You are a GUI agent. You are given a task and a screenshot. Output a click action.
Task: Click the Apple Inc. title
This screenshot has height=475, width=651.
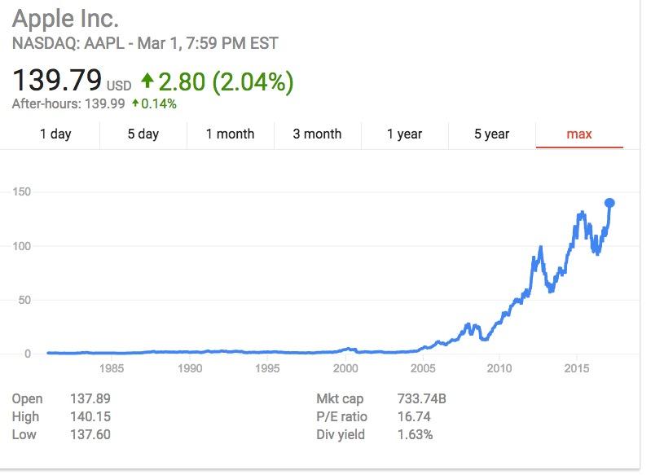click(66, 18)
